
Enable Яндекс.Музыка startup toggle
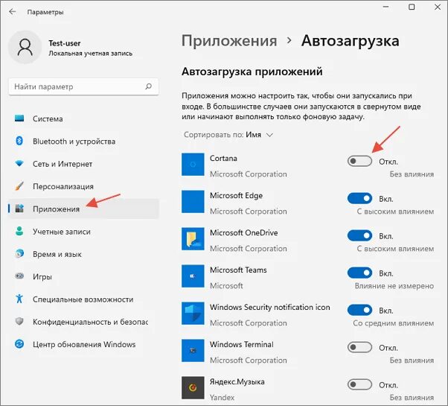359,384
